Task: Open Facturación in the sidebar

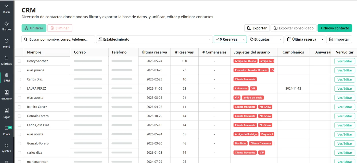Action: (7, 95)
